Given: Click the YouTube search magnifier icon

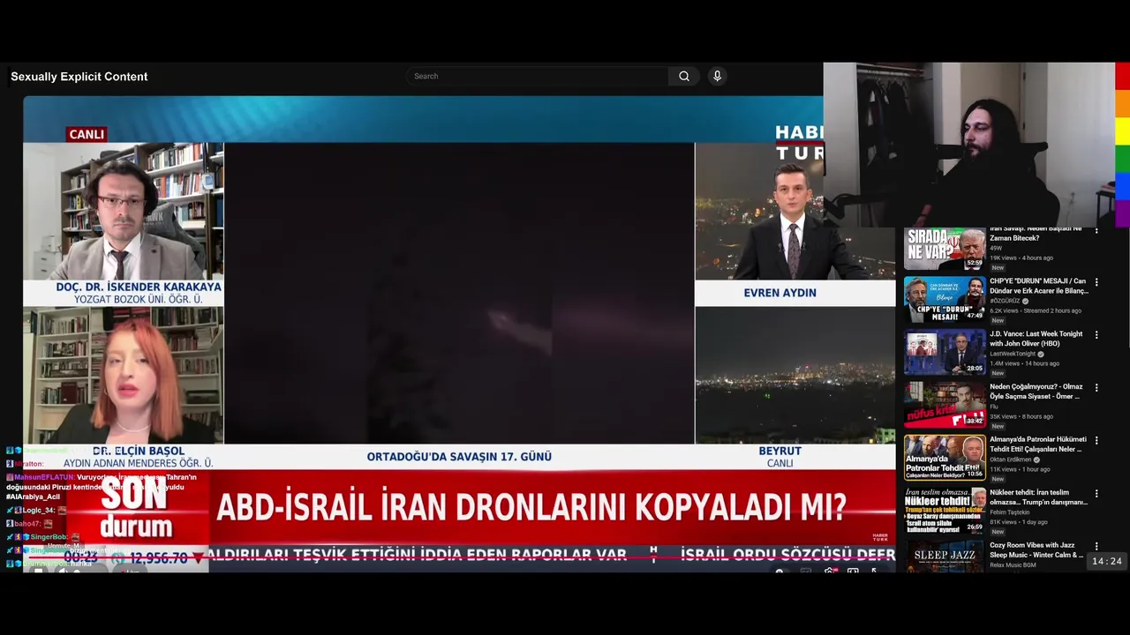Looking at the screenshot, I should (684, 77).
